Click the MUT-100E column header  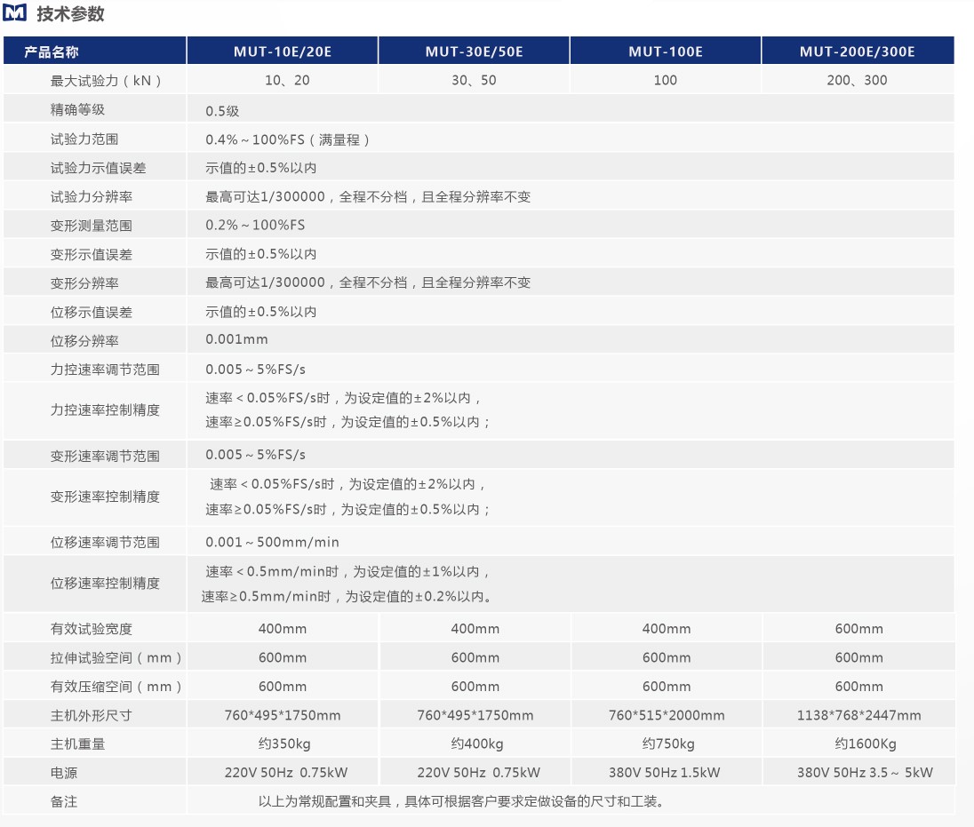pyautogui.click(x=666, y=52)
